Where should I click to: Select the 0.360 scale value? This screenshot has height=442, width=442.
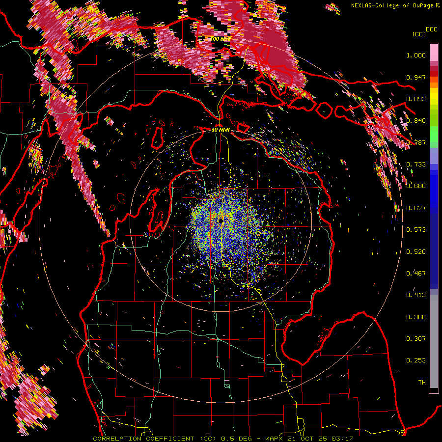[416, 317]
